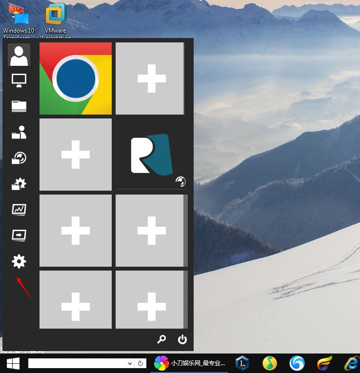Click the power button in start menu
Screen dimensions: 360x373
pyautogui.click(x=182, y=339)
